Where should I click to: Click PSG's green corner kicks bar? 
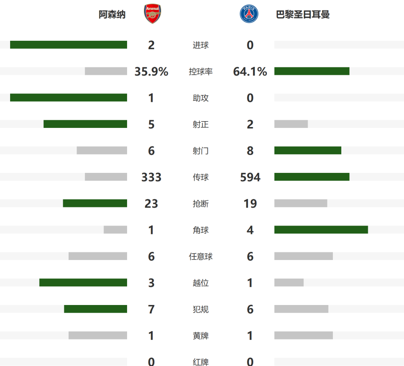(x=321, y=230)
